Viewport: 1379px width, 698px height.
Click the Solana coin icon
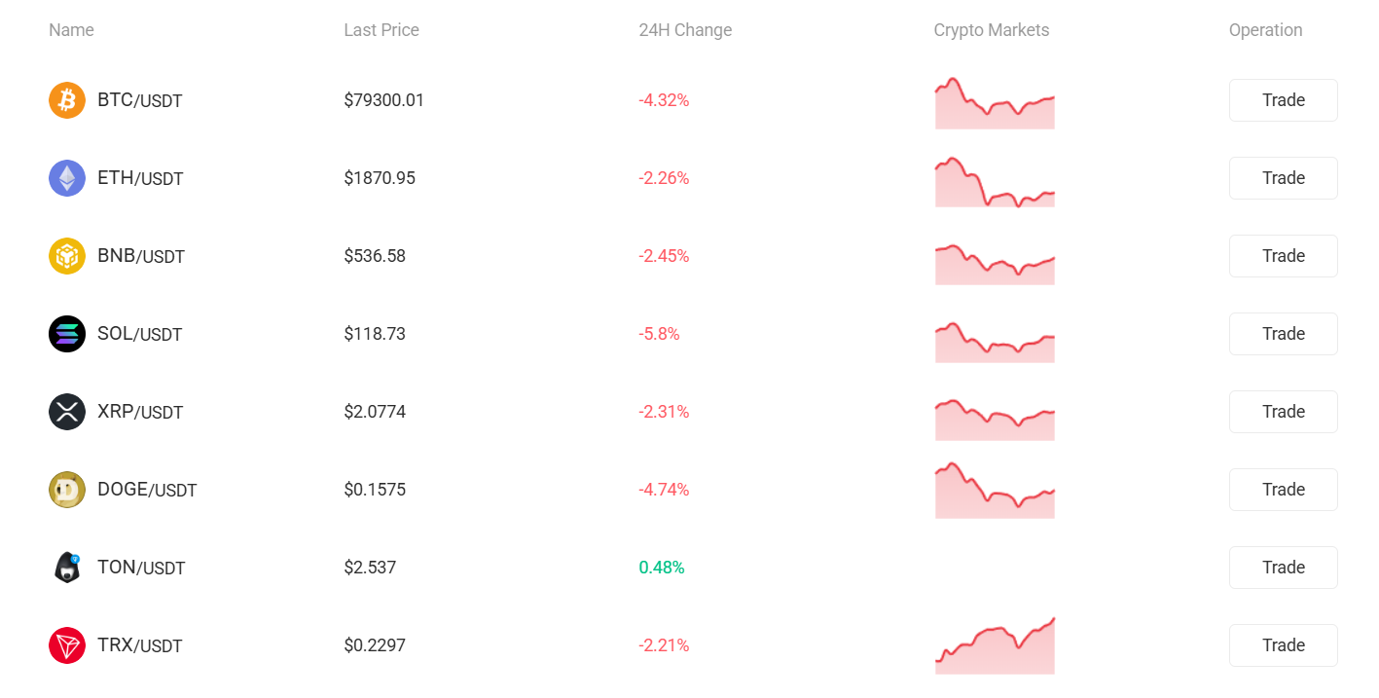[67, 334]
